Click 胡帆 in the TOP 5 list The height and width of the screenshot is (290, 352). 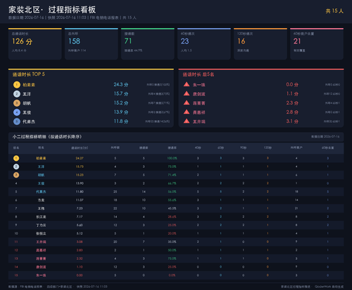27,103
